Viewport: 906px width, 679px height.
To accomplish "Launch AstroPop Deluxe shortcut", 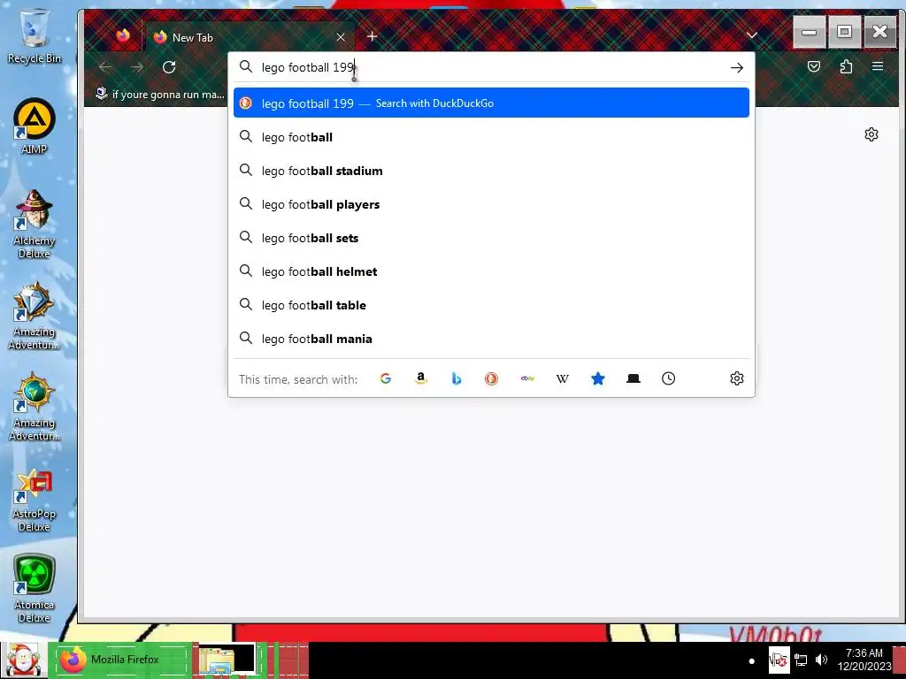I will (35, 500).
